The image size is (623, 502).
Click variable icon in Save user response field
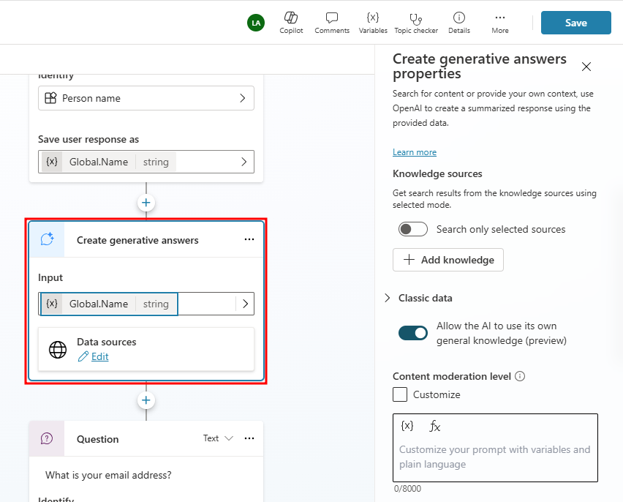[52, 162]
